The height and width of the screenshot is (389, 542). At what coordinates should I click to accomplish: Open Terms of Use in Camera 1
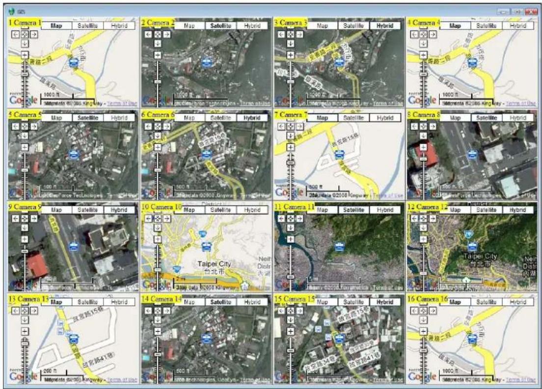[x=122, y=104]
